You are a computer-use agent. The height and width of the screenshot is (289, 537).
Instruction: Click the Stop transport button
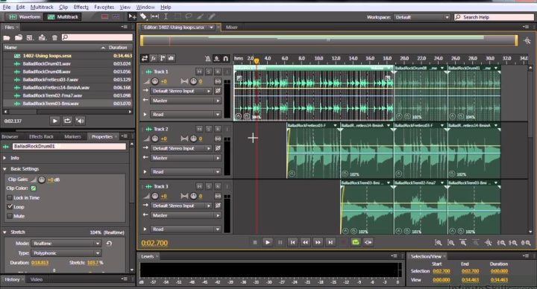coord(255,243)
